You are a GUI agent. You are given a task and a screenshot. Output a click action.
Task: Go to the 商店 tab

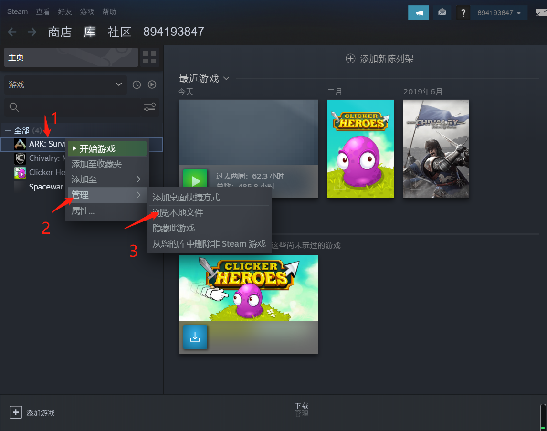tap(60, 32)
